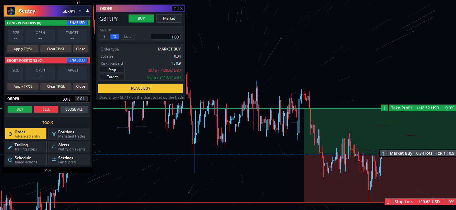Image resolution: width=456 pixels, height=210 pixels.
Task: Click the Market Buy line drag handle icon
Action: coord(383,153)
